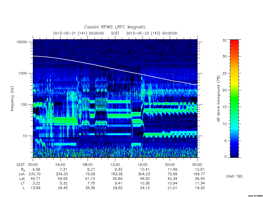263x197 pixels.
Task: Click the 'SCET' row header below plot
Action: click(x=21, y=165)
